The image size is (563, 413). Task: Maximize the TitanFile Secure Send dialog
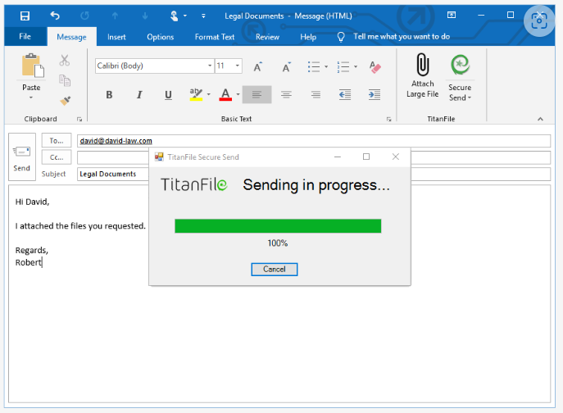[366, 157]
